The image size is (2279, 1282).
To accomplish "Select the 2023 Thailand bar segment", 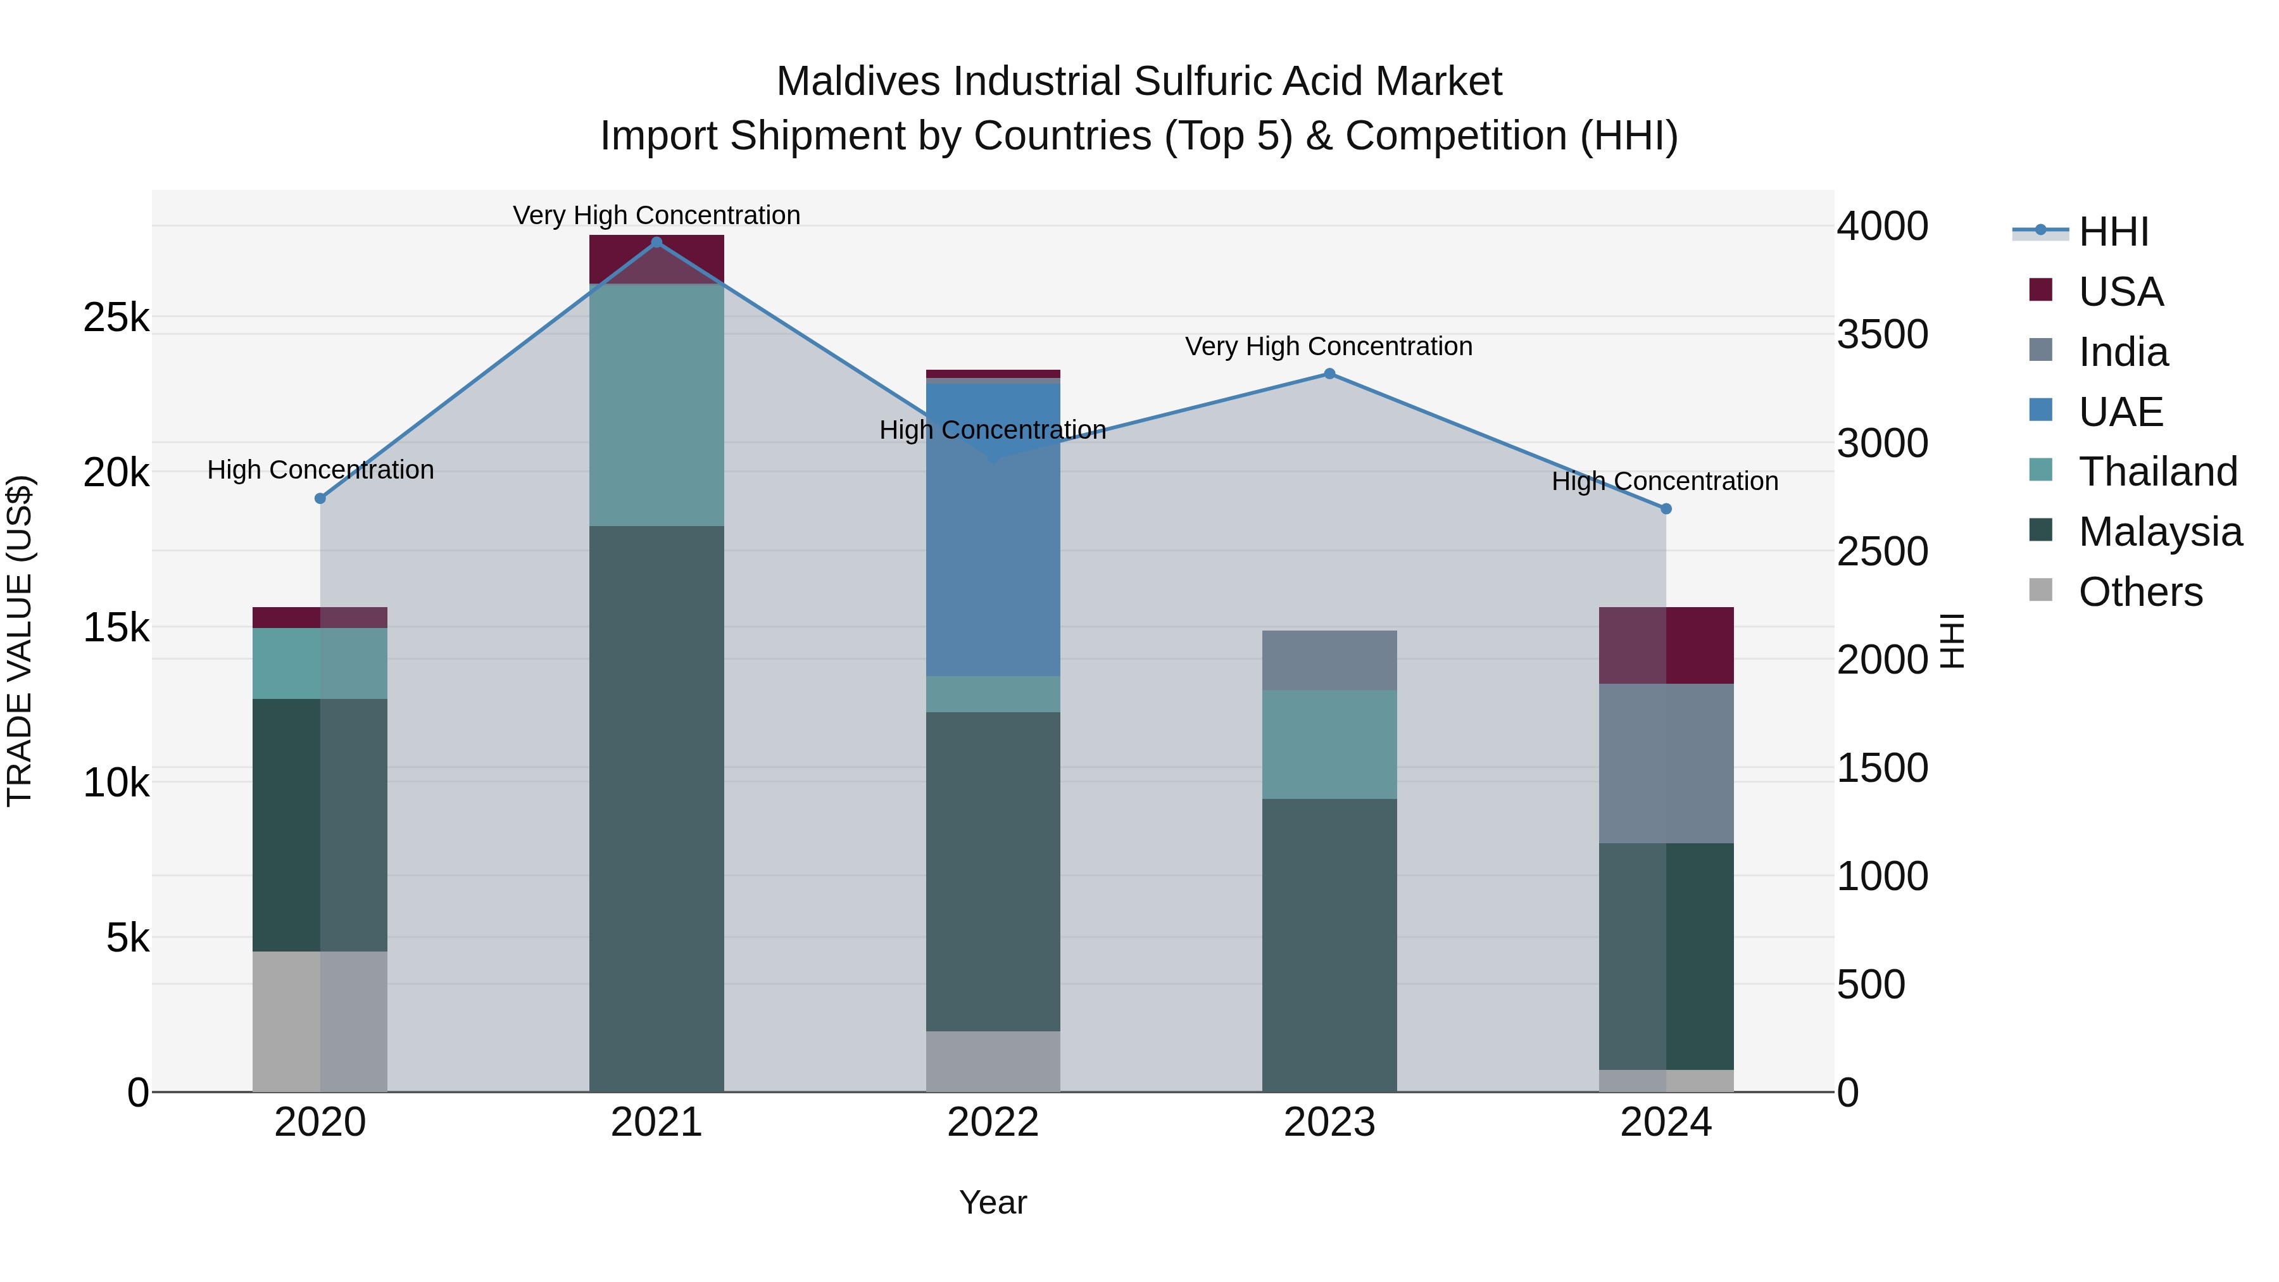I will click(1329, 744).
